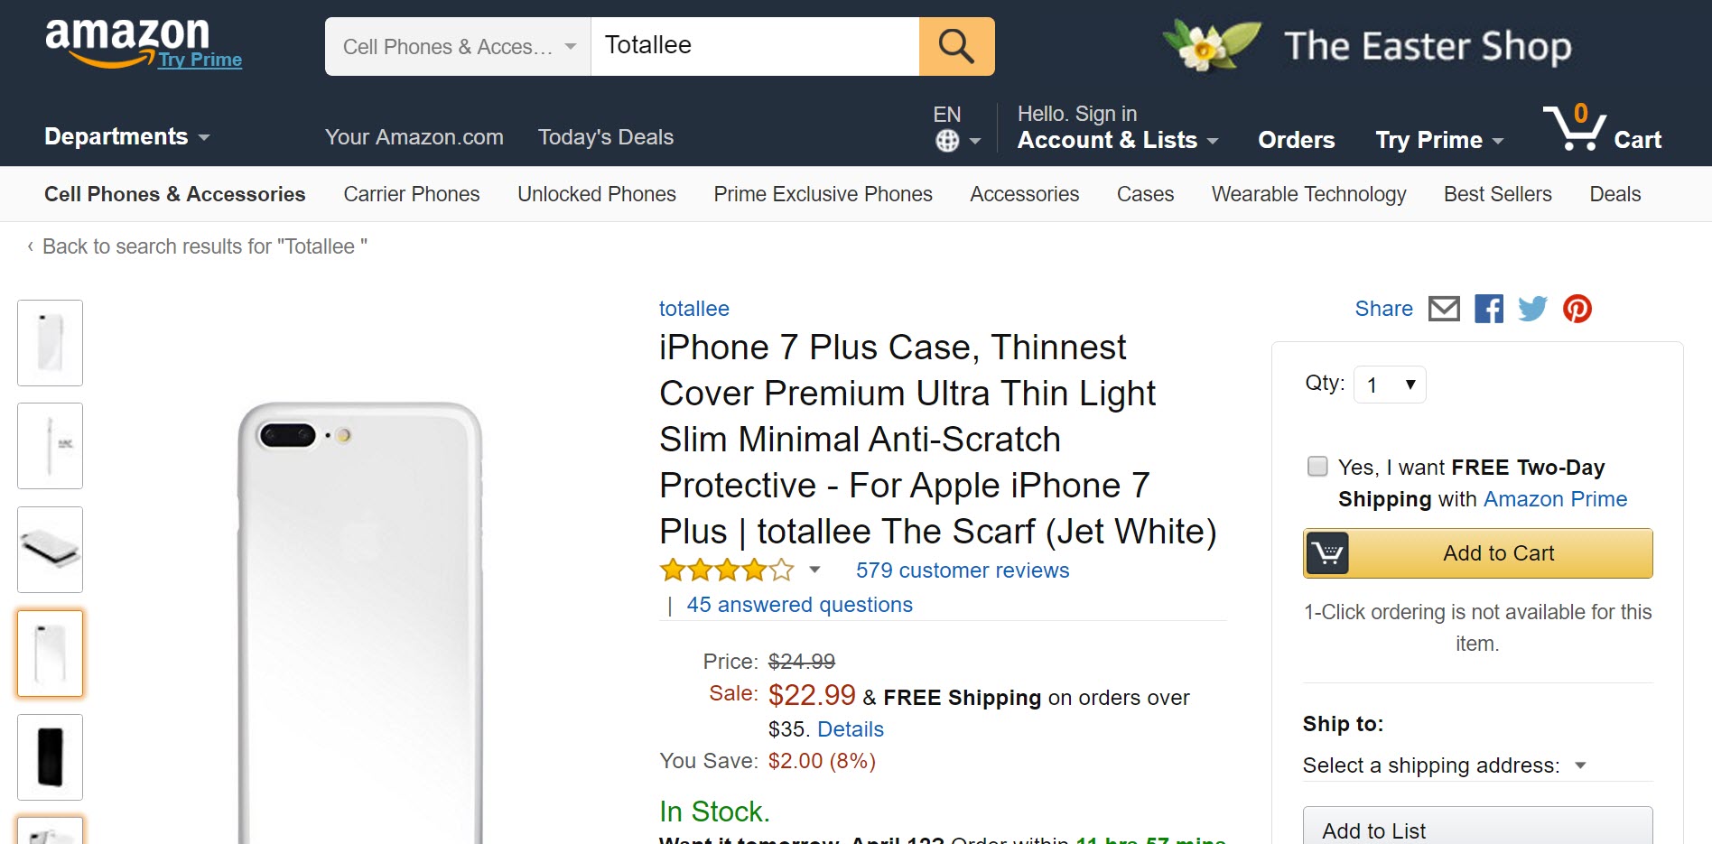Go to Wearable Technology category

point(1308,194)
